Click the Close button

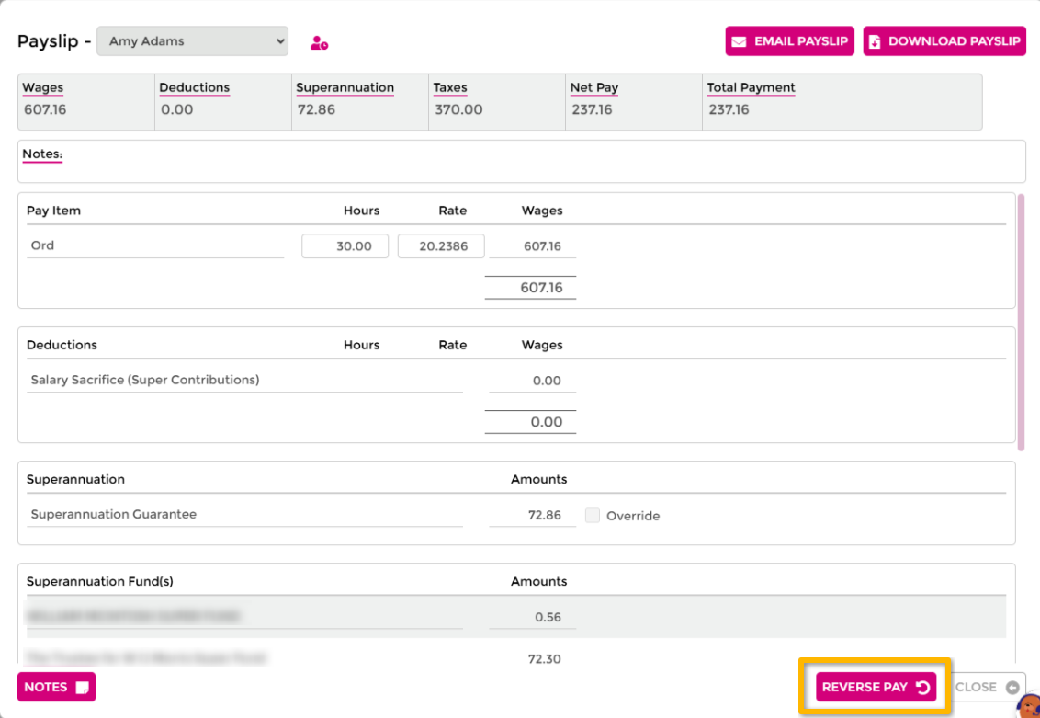(x=987, y=687)
